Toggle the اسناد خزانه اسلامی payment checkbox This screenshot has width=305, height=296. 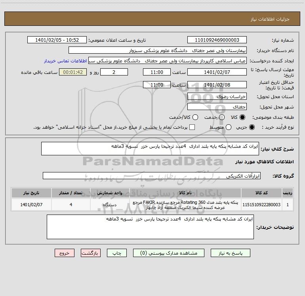pos(192,127)
